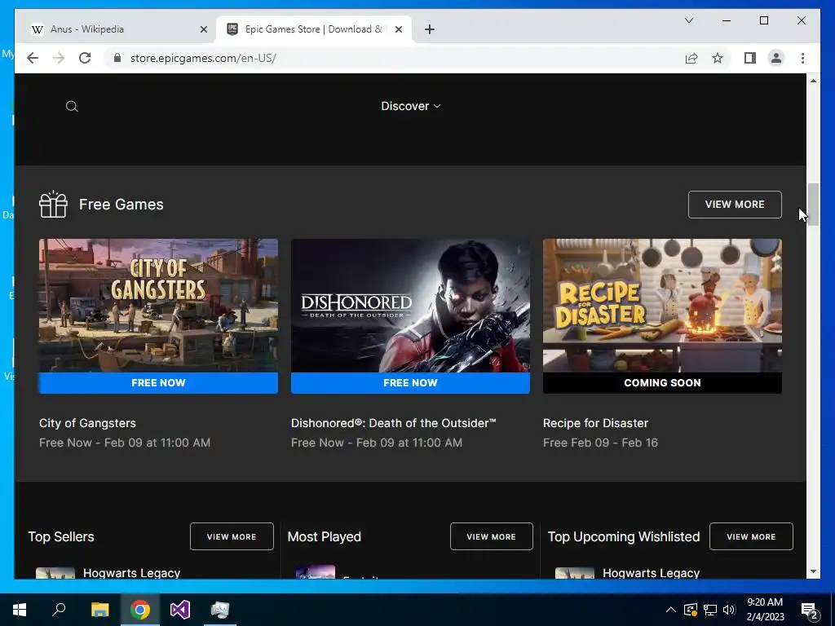This screenshot has height=626, width=835.
Task: Open the Dishonored Death of the Outsider thumbnail
Action: coord(410,306)
